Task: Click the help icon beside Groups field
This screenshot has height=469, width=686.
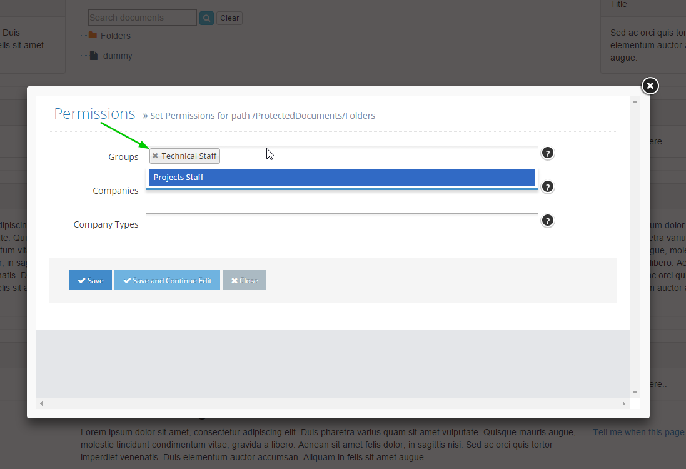Action: point(547,153)
